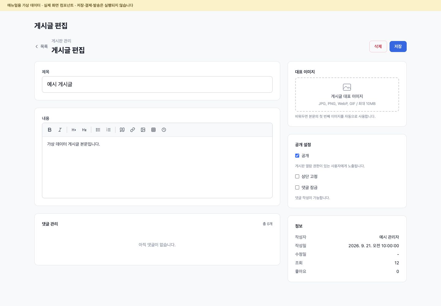
Task: Insert a table from the editor toolbar
Action: tap(153, 130)
